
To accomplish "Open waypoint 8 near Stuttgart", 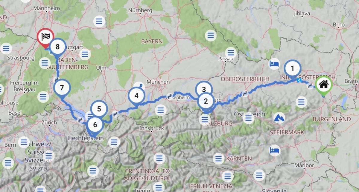I will click(57, 47).
